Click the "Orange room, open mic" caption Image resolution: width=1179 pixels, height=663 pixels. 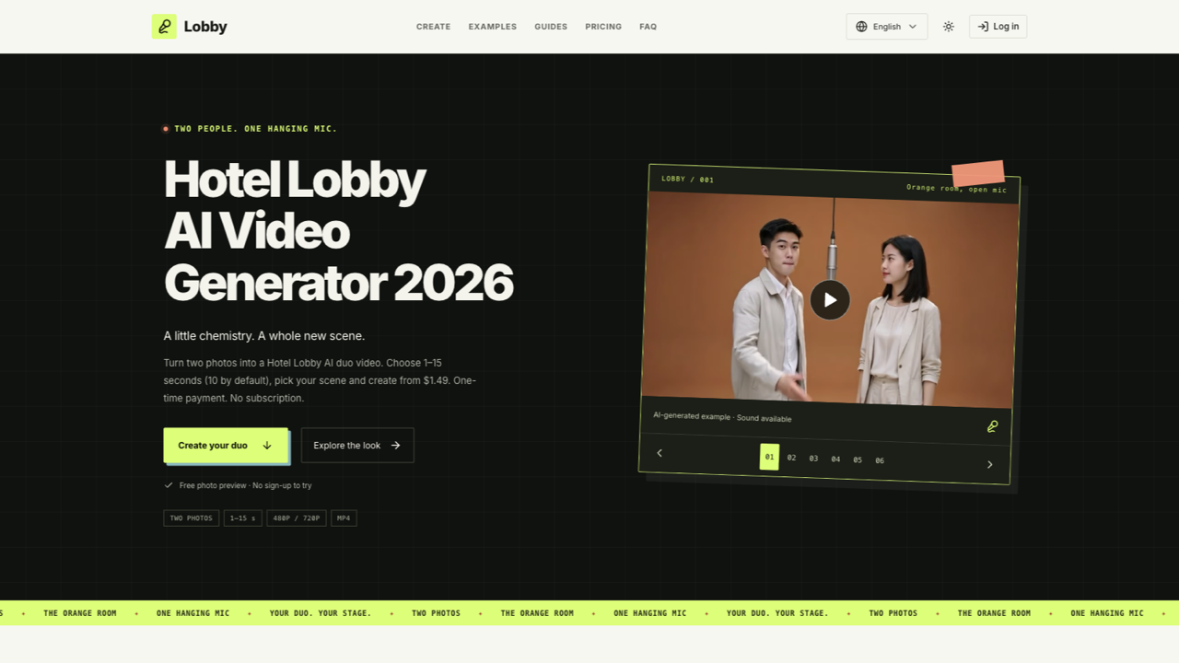point(956,189)
